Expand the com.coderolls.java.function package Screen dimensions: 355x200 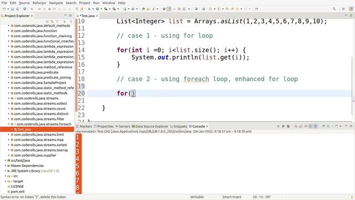coord(9,31)
